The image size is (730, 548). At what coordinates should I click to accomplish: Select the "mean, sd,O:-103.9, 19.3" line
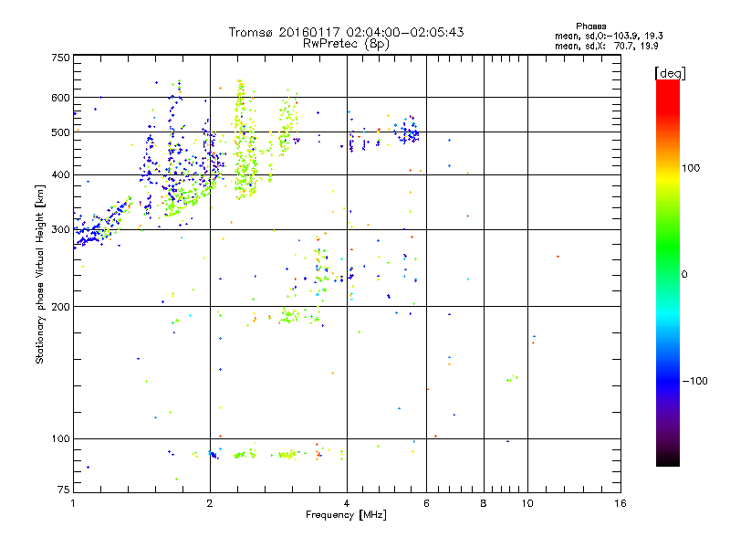point(609,36)
